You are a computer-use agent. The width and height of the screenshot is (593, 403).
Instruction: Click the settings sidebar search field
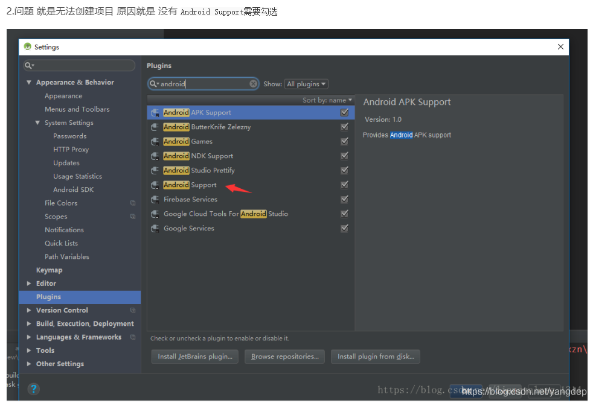[80, 66]
